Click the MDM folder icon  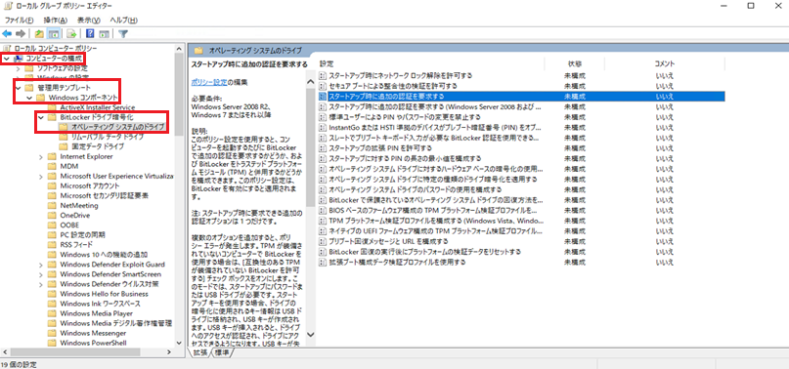(x=51, y=166)
